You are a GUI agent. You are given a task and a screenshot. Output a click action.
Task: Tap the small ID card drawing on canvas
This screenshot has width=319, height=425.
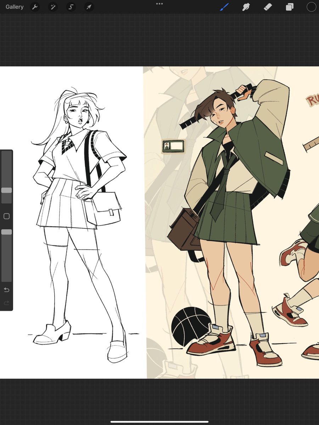coord(173,146)
